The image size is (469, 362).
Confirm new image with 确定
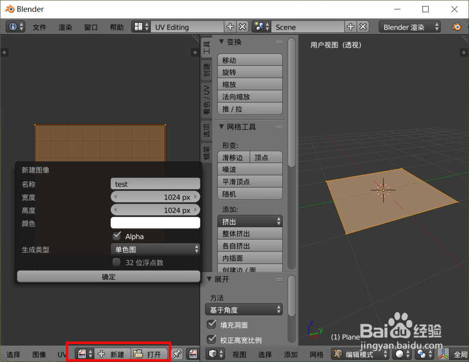[x=109, y=277]
